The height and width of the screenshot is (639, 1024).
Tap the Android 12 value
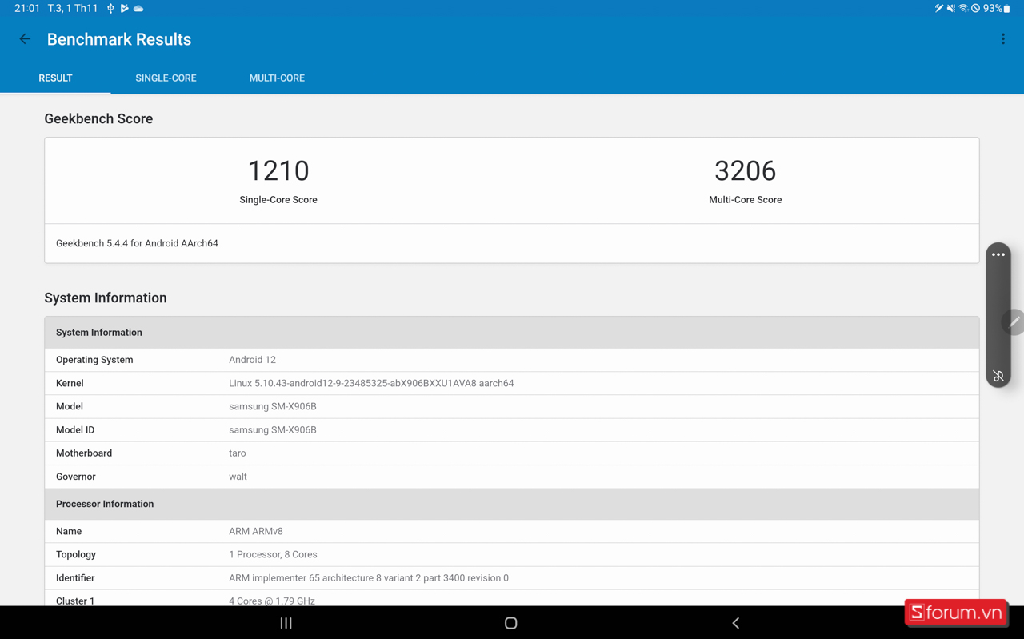tap(252, 360)
